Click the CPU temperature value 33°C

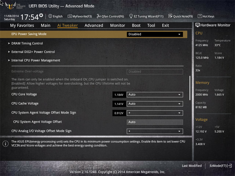click(x=217, y=45)
